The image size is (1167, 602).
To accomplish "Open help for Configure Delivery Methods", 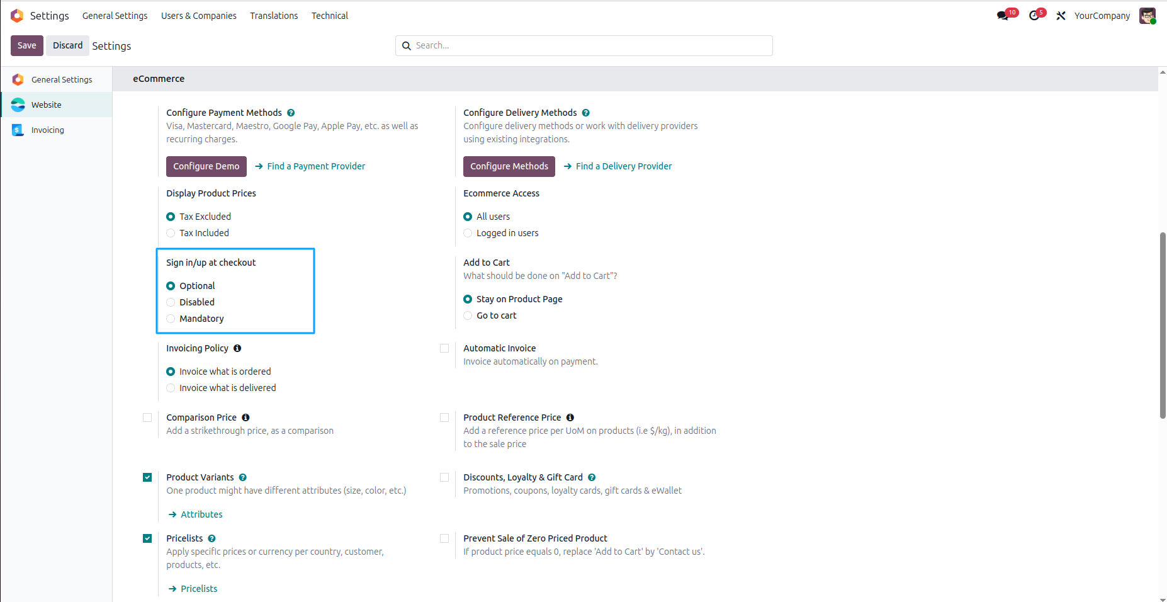I will (x=585, y=113).
